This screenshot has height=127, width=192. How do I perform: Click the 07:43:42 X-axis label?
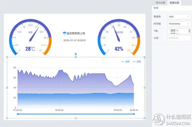18,110
